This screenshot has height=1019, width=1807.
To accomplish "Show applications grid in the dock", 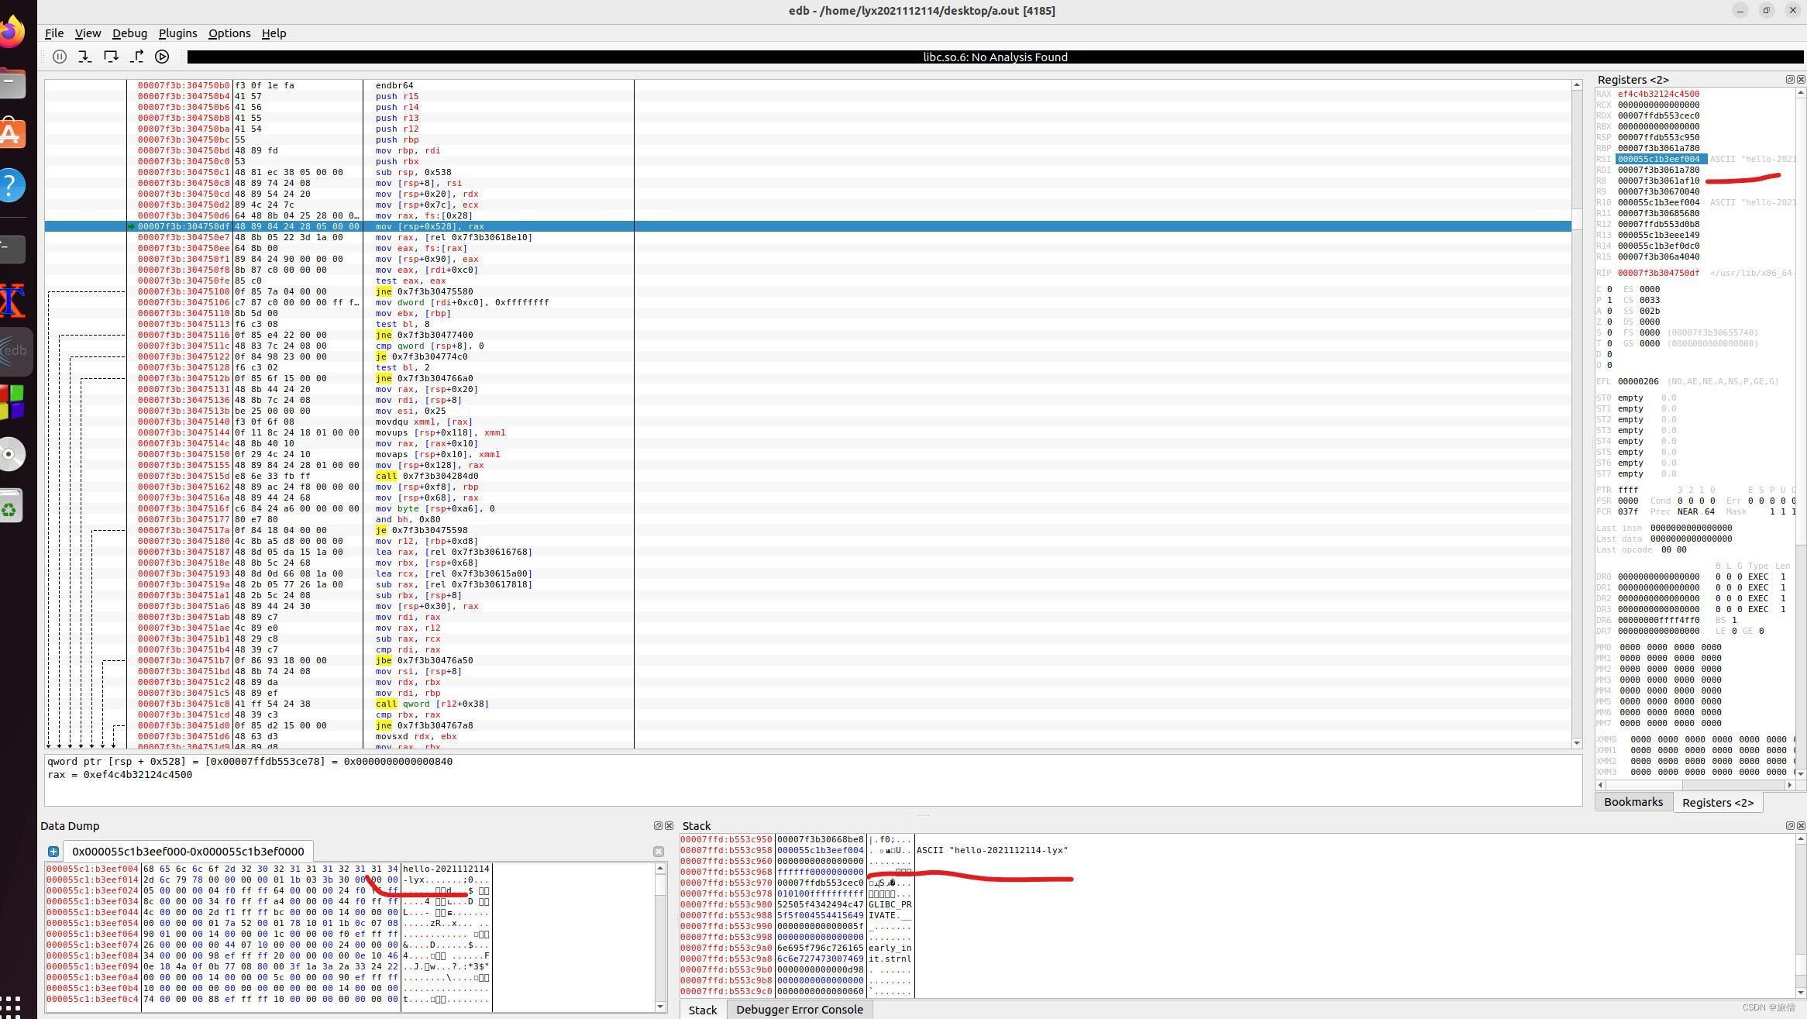I will 11,1007.
